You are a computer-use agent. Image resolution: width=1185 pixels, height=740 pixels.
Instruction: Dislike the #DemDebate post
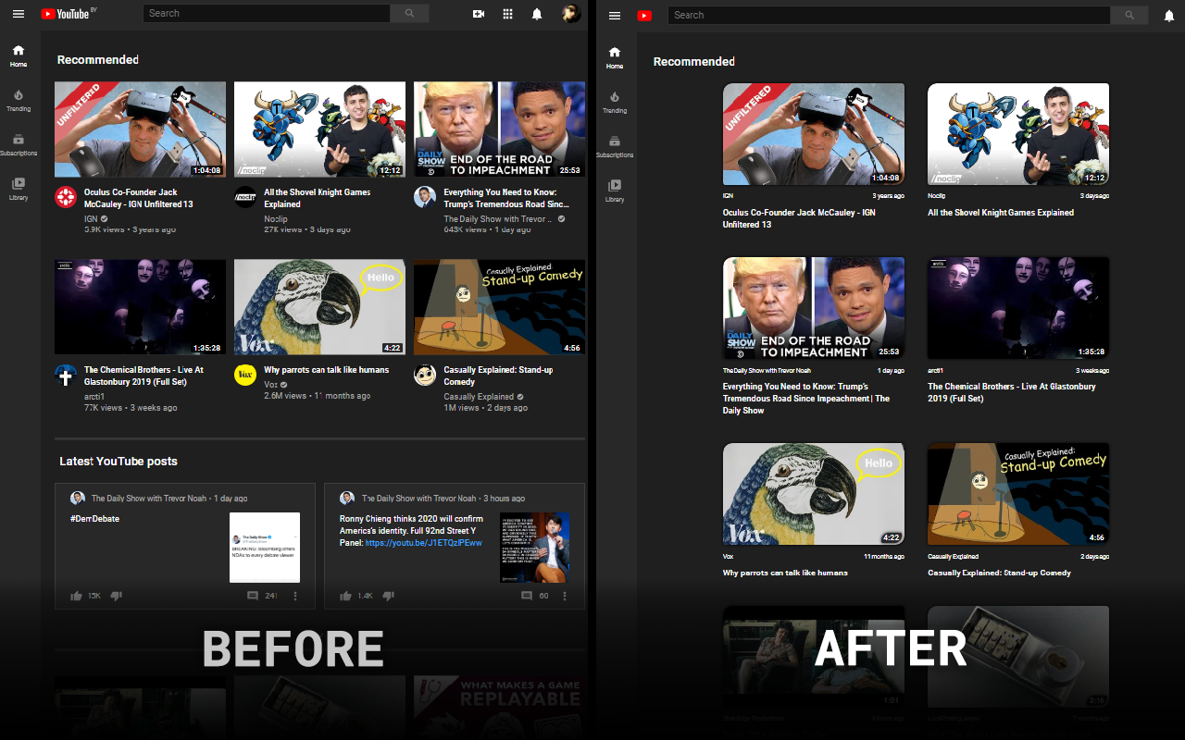point(117,596)
